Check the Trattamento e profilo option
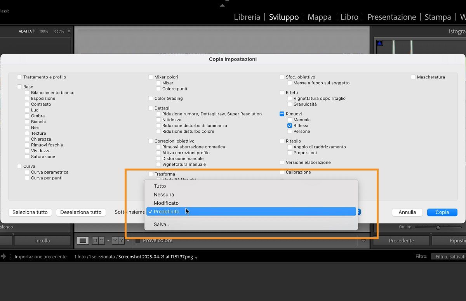This screenshot has height=301, width=466. click(19, 77)
